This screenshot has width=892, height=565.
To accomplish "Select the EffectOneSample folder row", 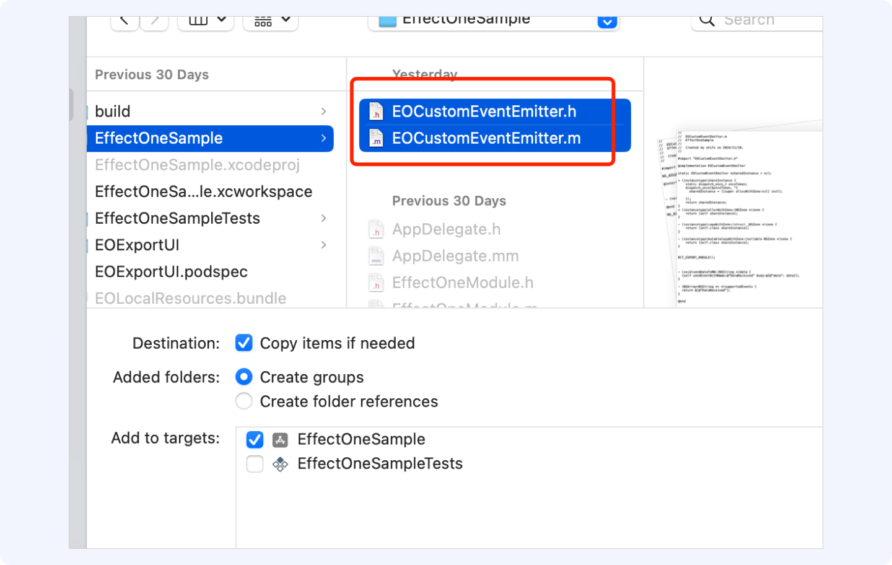I will [x=211, y=138].
